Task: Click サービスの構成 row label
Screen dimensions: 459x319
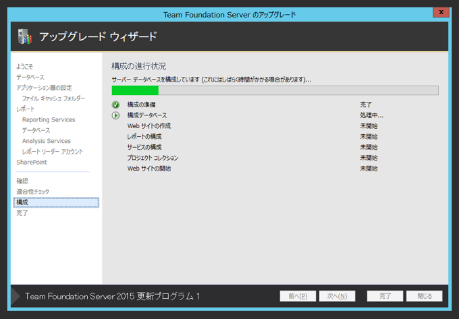Action: click(144, 147)
